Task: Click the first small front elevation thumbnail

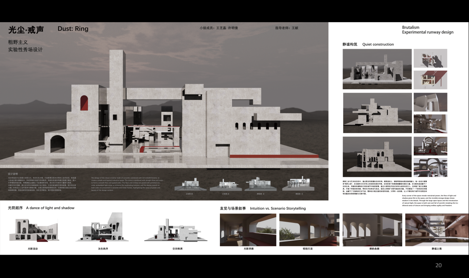Action: (189, 184)
